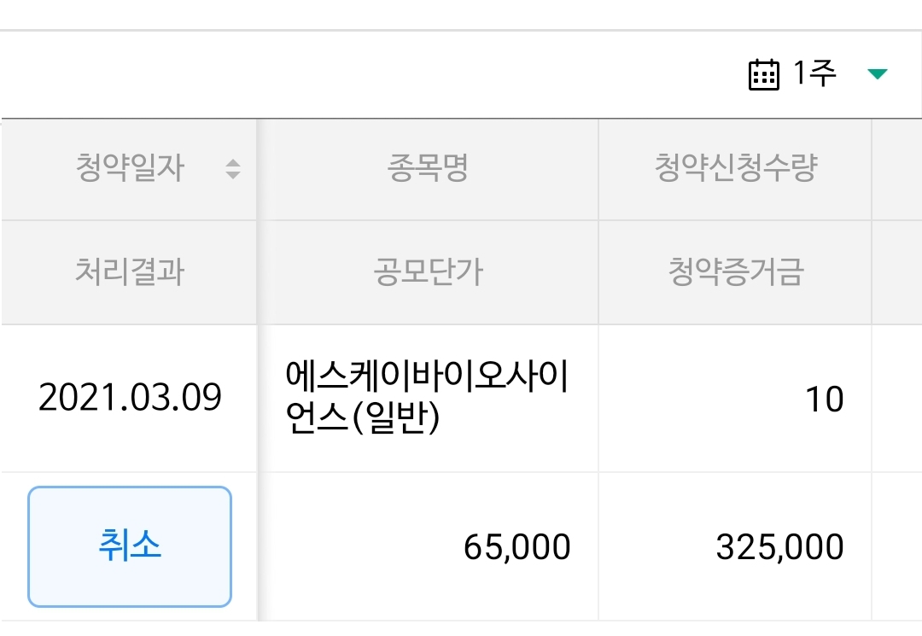Click the cut-off cell right of quantity 10
The image size is (922, 636).
click(897, 398)
